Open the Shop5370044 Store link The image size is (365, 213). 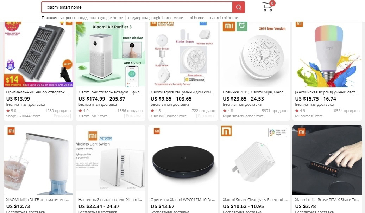(23, 116)
